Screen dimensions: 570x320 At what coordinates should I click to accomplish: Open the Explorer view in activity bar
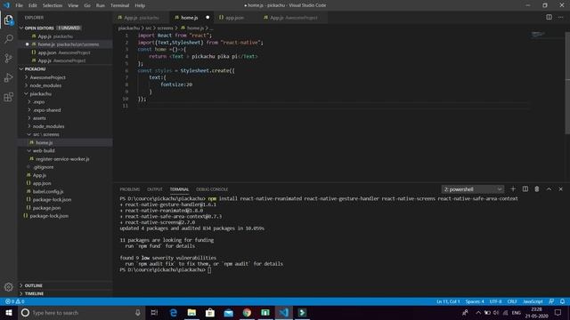[8, 20]
